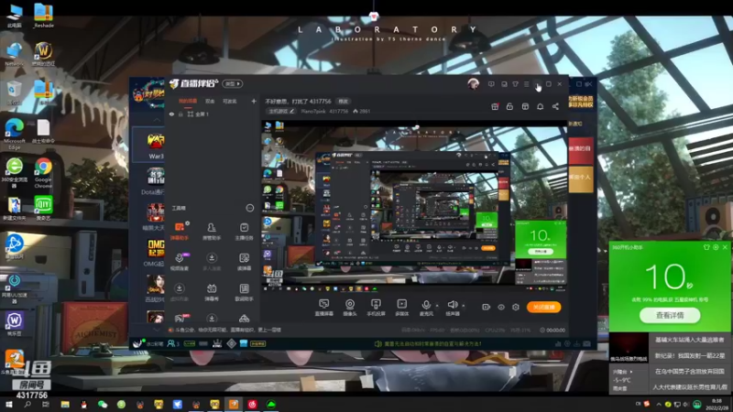The height and width of the screenshot is (412, 733).
Task: Click the news thumbnail in 360 popup
Action: 629,348
